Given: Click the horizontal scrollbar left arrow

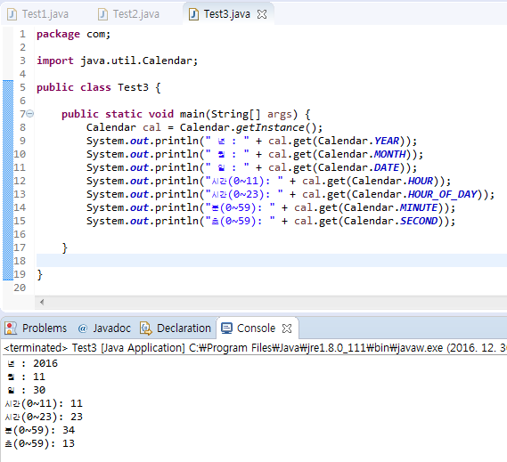Looking at the screenshot, I should (42, 302).
